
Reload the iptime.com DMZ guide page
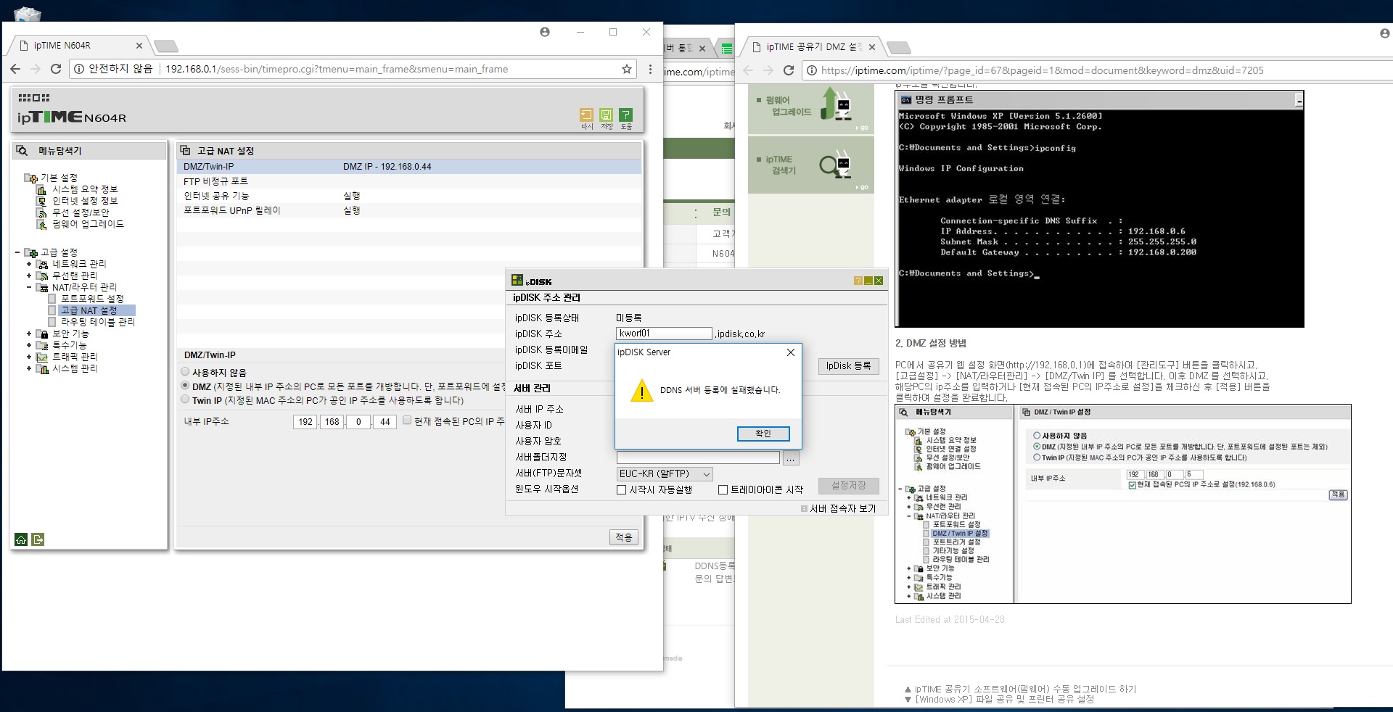point(789,70)
